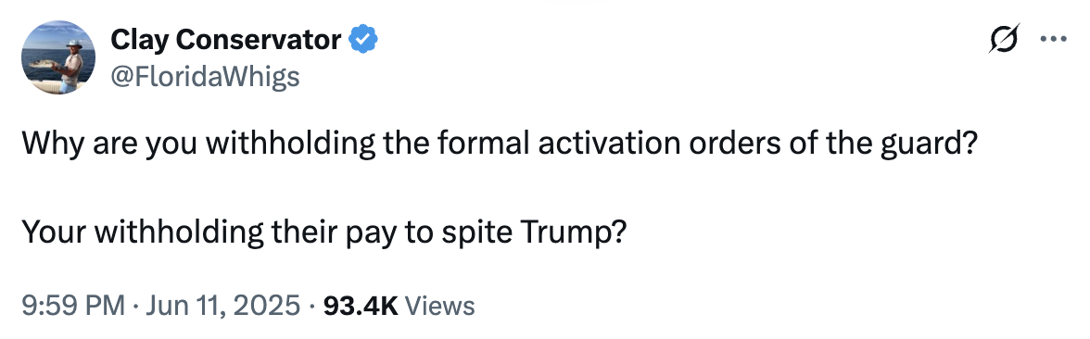Open the @FloridaWhigs handle link
Image resolution: width=1090 pixels, height=339 pixels.
pyautogui.click(x=205, y=76)
